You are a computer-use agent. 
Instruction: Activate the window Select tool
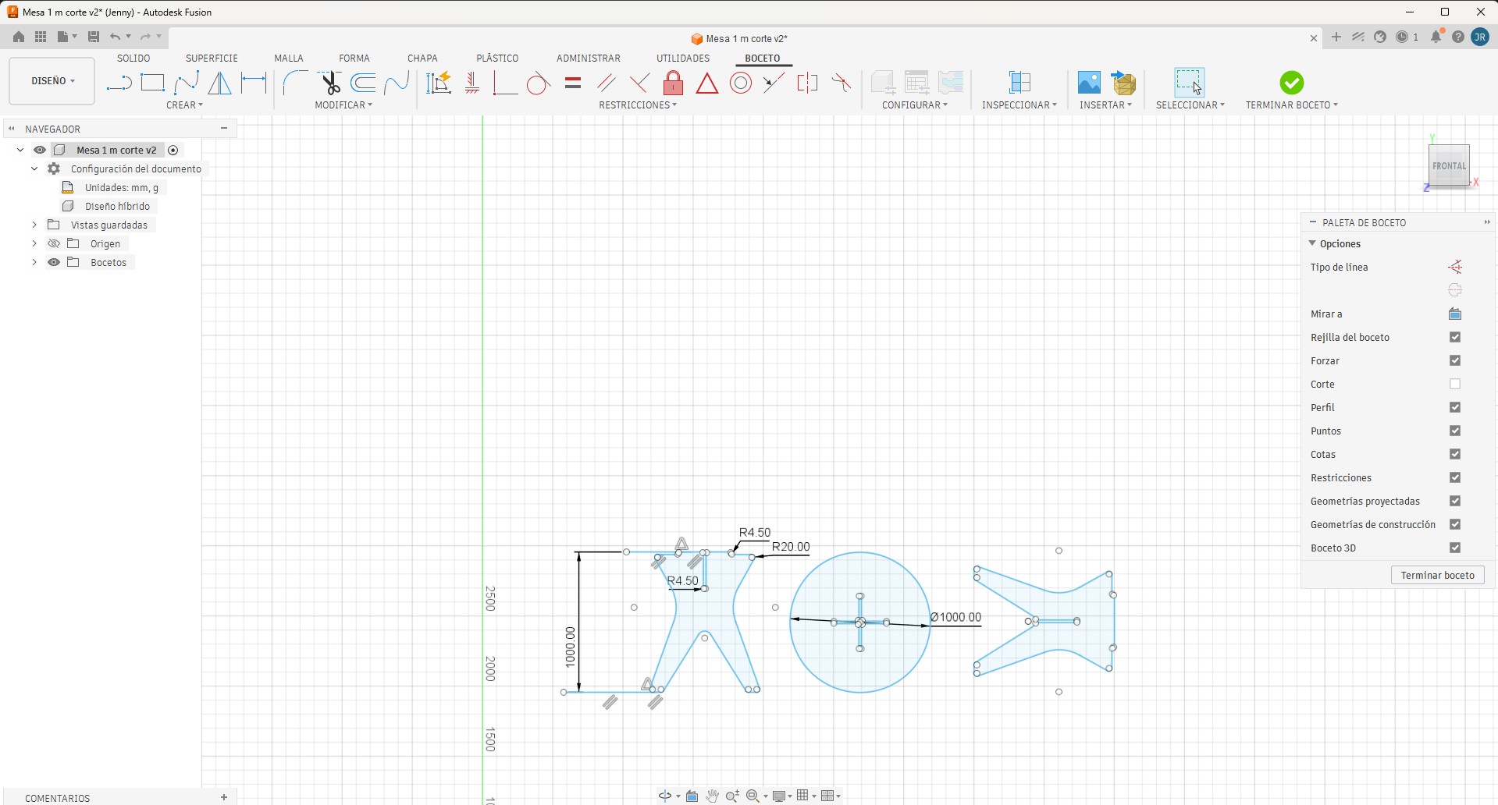[1189, 83]
